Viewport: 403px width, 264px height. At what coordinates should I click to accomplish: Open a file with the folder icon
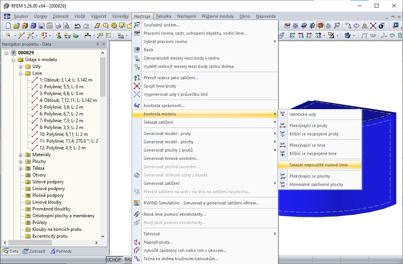[x=17, y=25]
